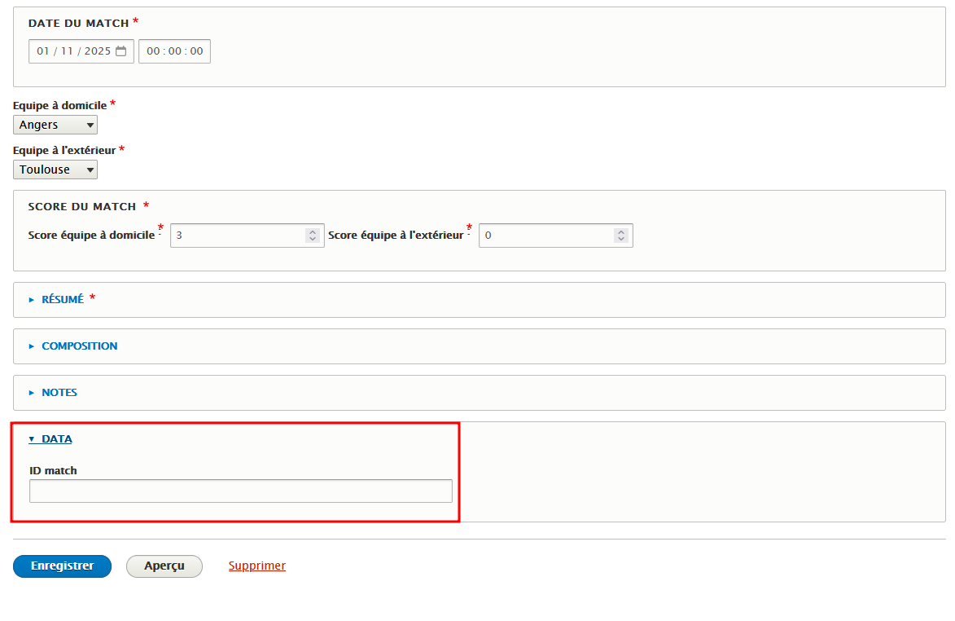This screenshot has height=621, width=955.
Task: Click the Supprimer link
Action: 256,566
